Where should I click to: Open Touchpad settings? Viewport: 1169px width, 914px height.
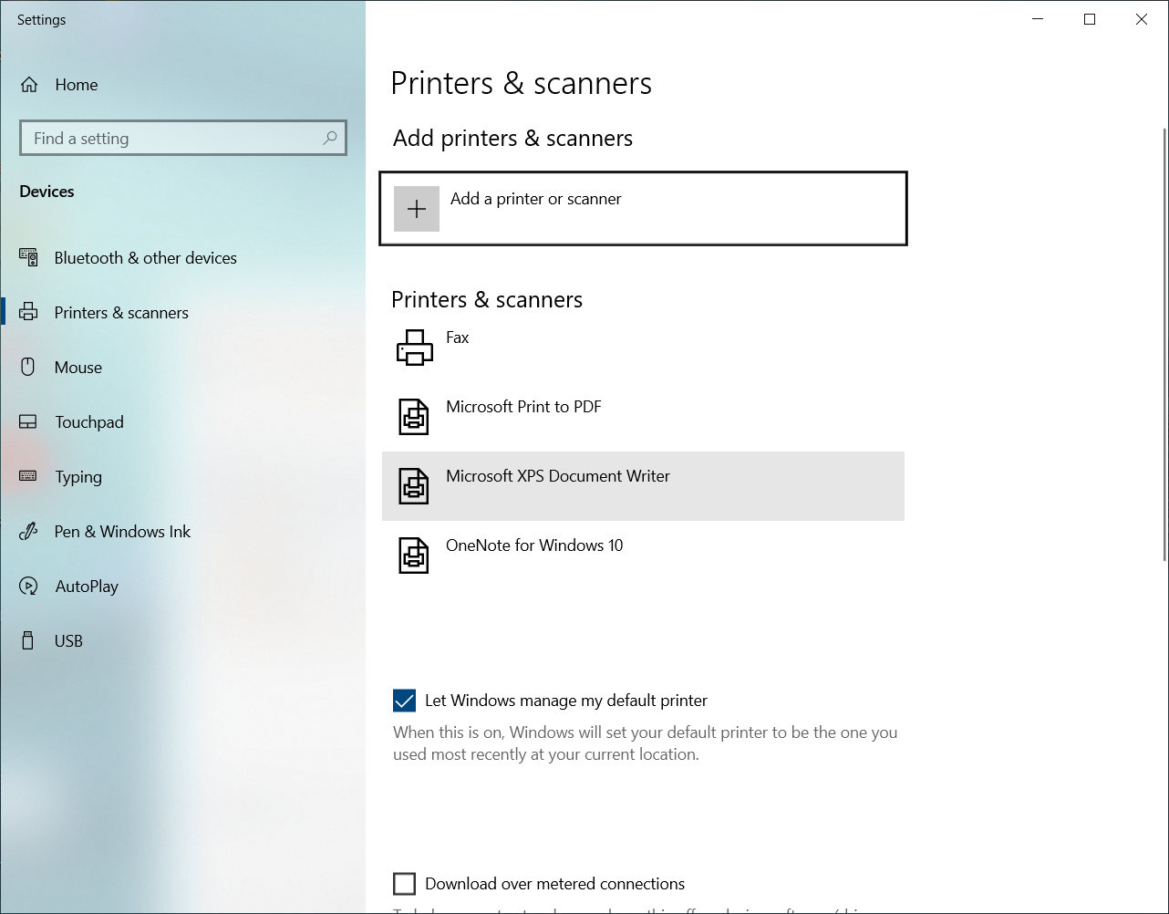pos(182,422)
